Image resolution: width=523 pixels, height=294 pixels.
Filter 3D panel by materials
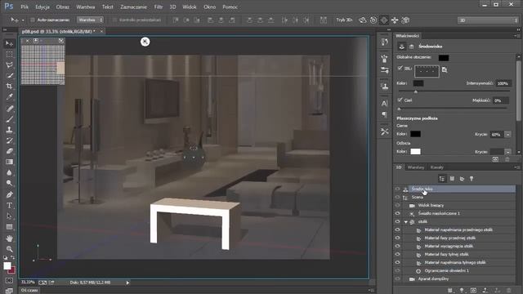coord(462,179)
